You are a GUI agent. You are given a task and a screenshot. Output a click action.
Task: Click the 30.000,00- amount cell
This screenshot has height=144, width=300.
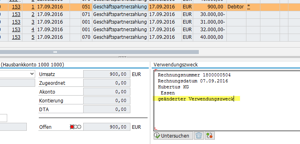click(x=210, y=14)
